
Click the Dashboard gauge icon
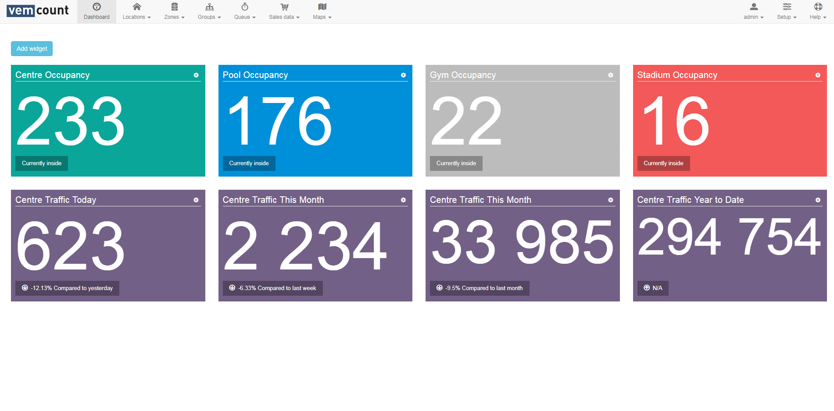click(x=97, y=7)
